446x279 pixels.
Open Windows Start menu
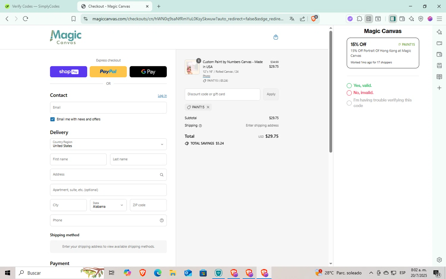click(8, 273)
